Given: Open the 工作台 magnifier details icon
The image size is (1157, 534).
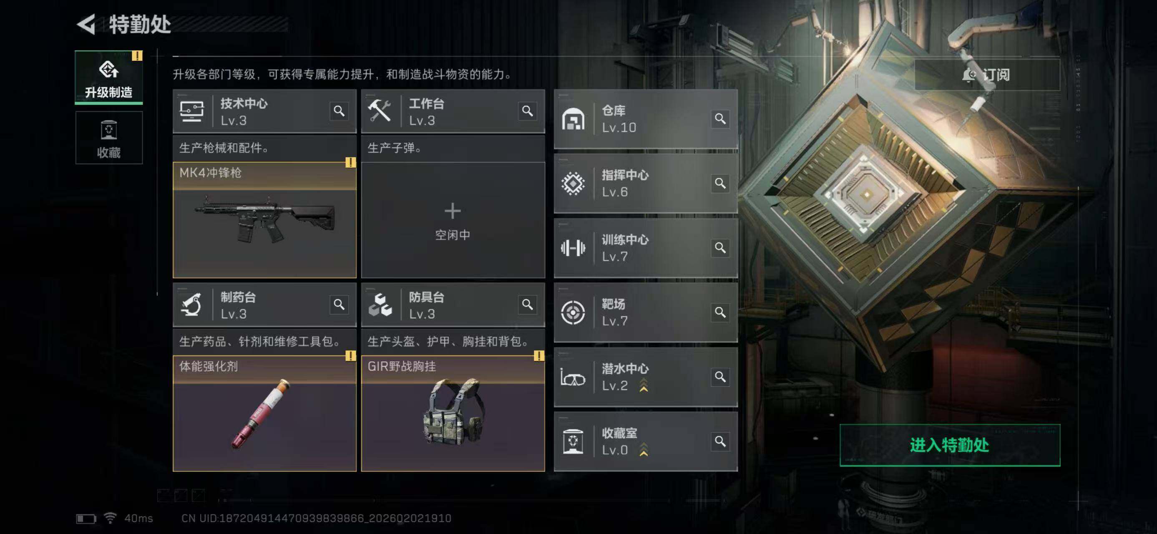Looking at the screenshot, I should [527, 111].
